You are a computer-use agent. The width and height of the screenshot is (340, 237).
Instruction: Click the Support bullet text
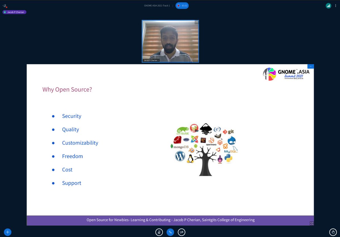72,183
